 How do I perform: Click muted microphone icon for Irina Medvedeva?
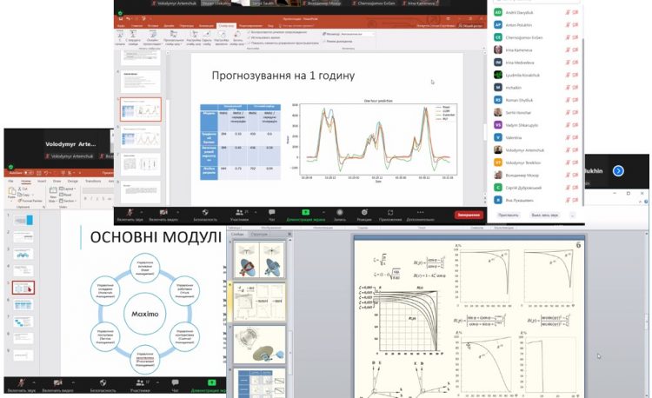click(568, 63)
